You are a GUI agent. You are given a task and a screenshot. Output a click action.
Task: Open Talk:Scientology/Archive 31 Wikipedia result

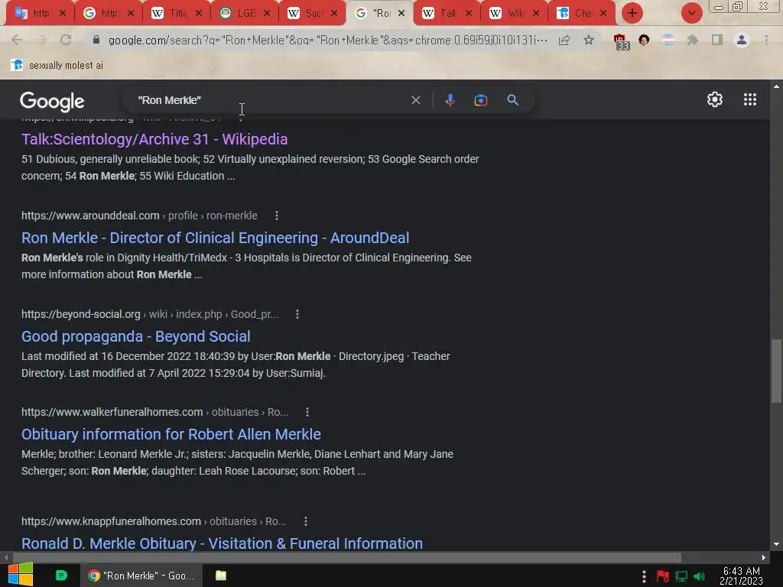[x=154, y=139]
